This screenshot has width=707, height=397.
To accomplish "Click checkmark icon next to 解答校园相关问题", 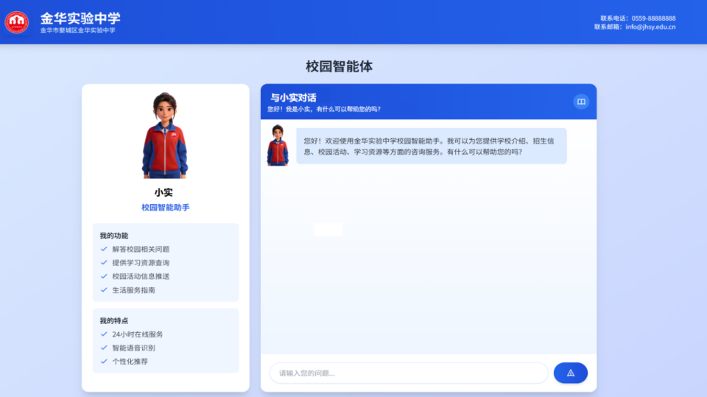I will [x=104, y=249].
